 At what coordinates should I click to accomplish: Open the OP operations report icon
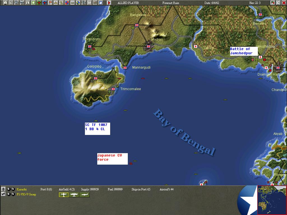pos(89,3)
